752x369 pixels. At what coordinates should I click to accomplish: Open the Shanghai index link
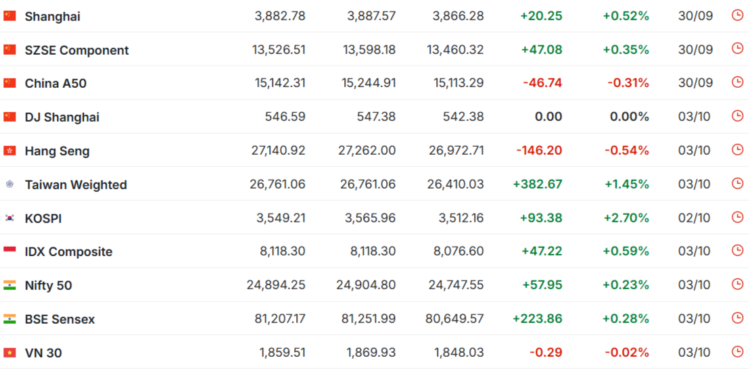(53, 16)
